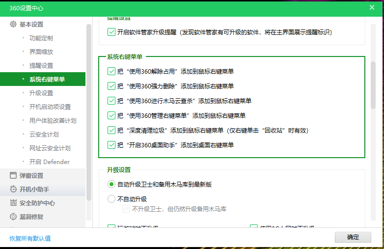Toggle 使用360管理右键菜单 checkbox

111,115
